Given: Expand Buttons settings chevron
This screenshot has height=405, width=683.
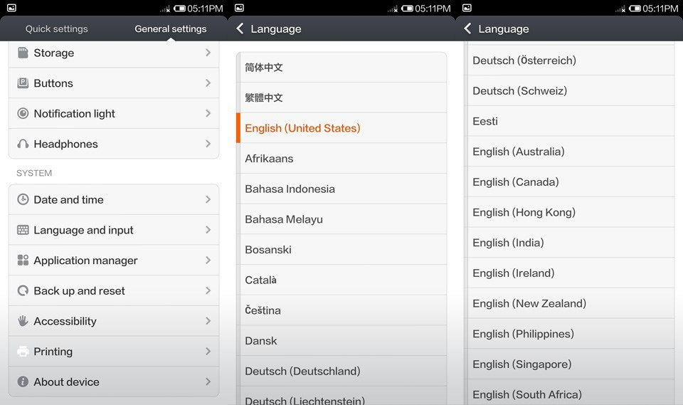Looking at the screenshot, I should 208,83.
